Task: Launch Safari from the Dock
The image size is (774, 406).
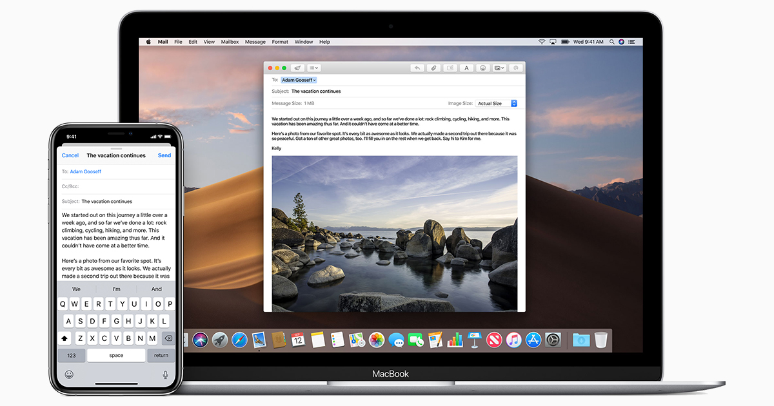Action: pos(239,340)
